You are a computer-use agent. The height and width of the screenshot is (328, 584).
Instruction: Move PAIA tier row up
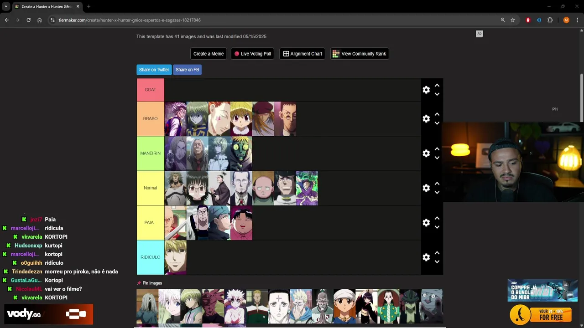pos(437,218)
